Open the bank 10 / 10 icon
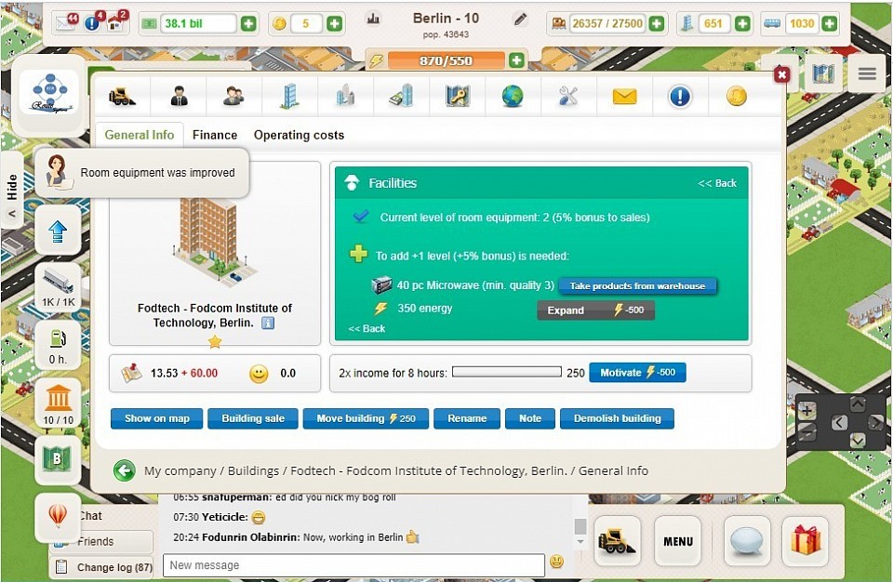 pos(58,403)
